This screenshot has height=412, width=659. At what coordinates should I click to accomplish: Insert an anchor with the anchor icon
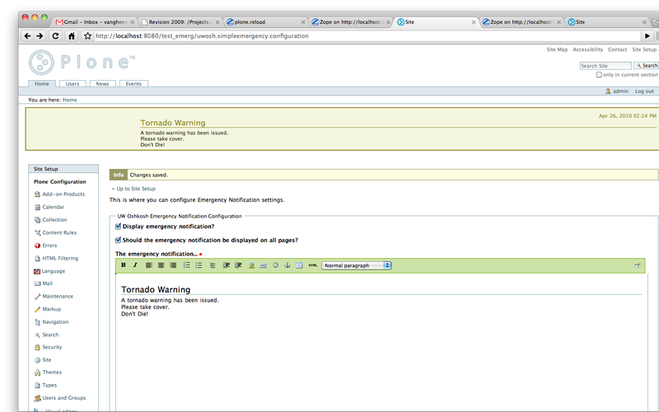pyautogui.click(x=287, y=265)
